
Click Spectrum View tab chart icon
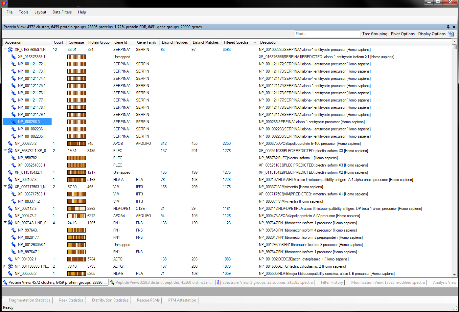tap(219, 282)
